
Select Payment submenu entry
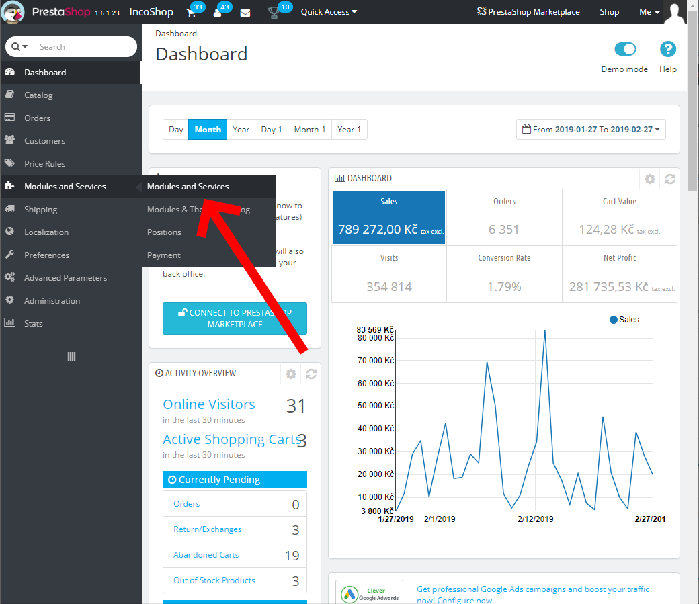click(208, 255)
